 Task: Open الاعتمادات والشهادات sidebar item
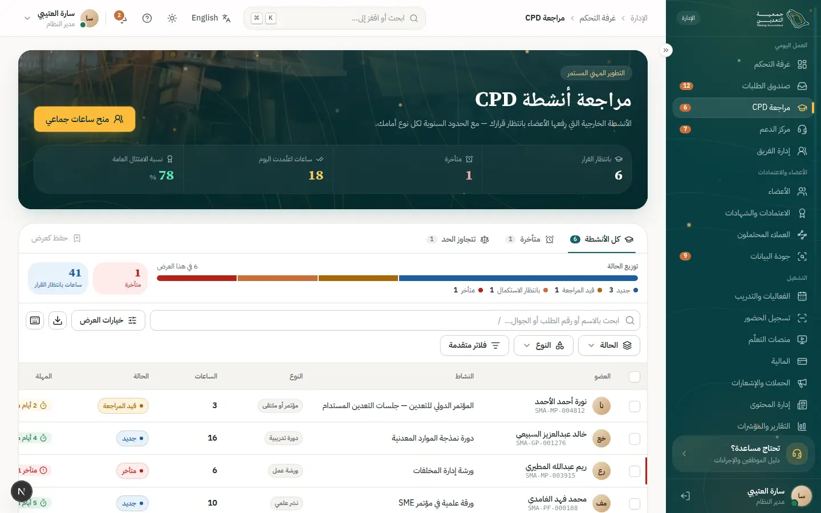(x=743, y=213)
